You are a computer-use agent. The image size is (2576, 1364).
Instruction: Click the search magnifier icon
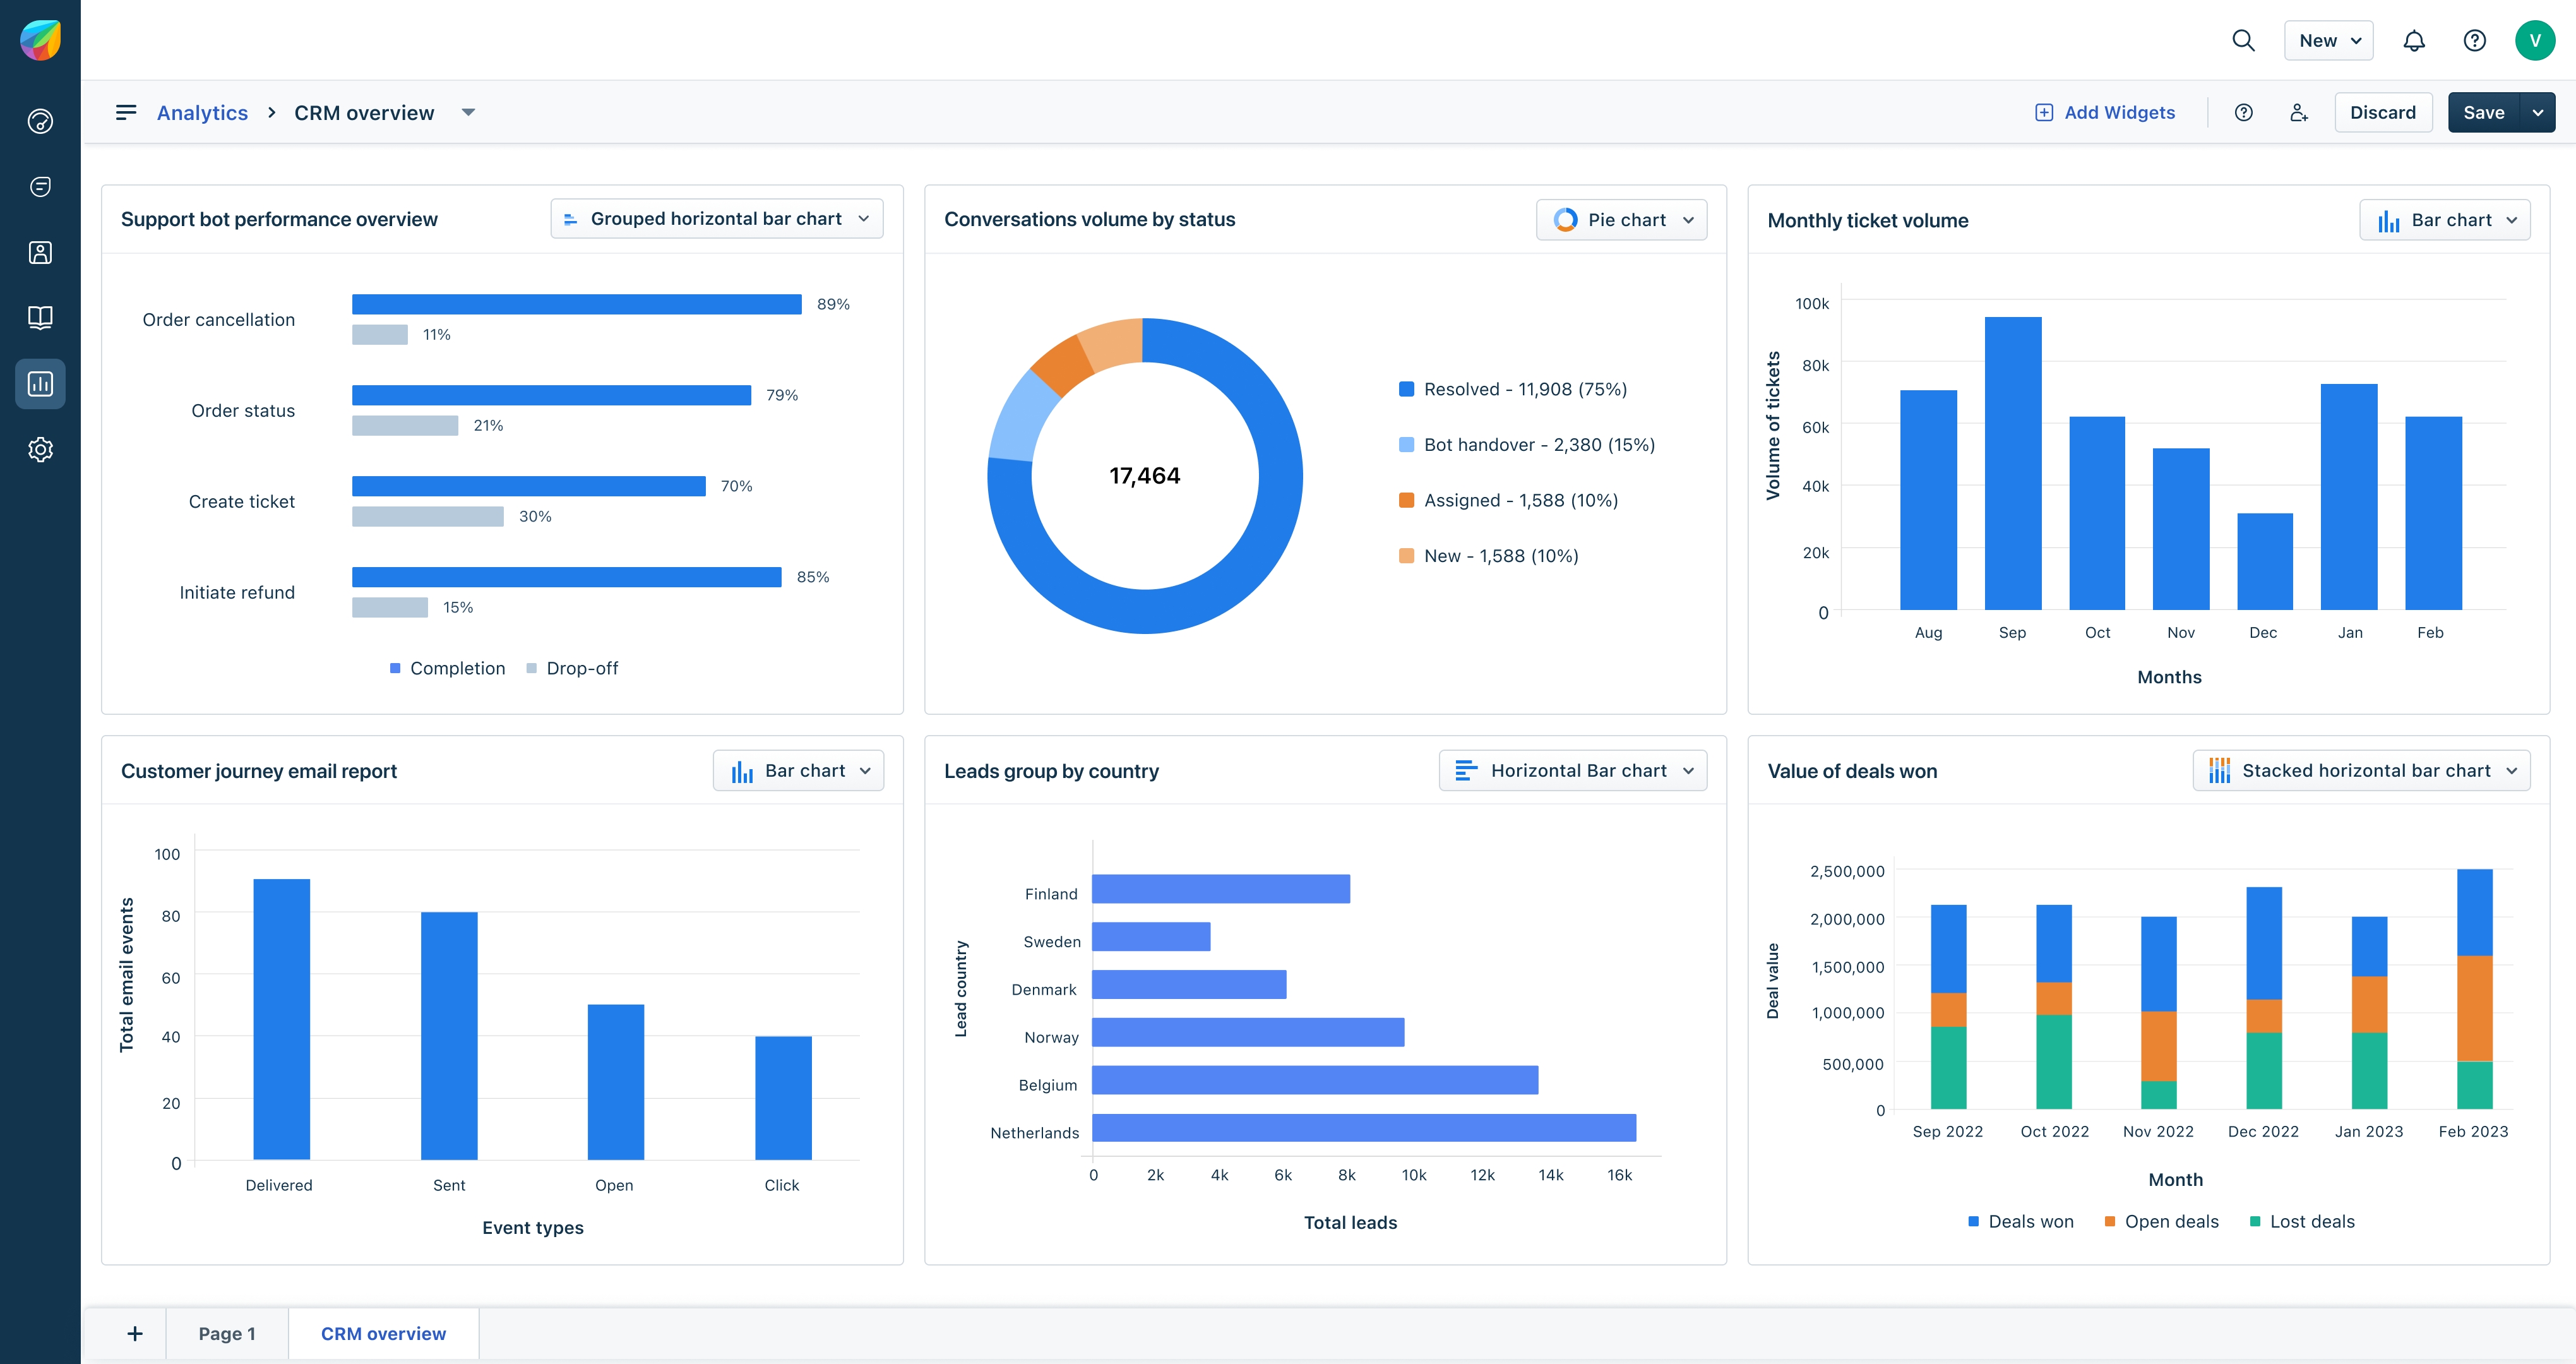tap(2243, 40)
